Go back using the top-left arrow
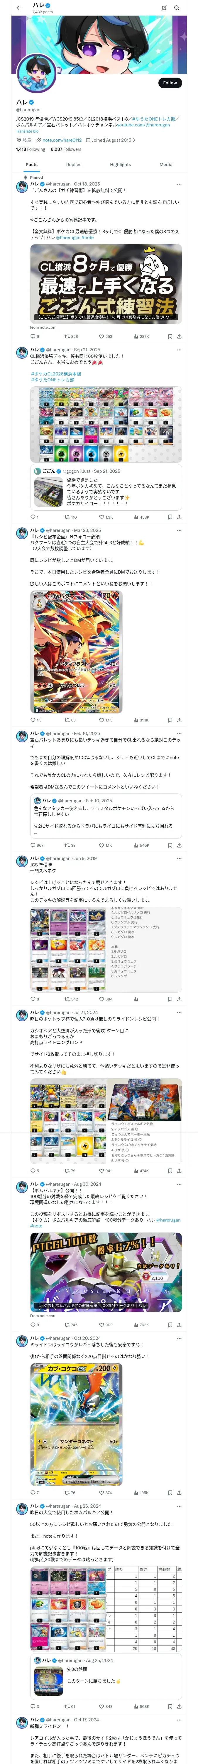This screenshot has height=1764, width=198. (19, 8)
